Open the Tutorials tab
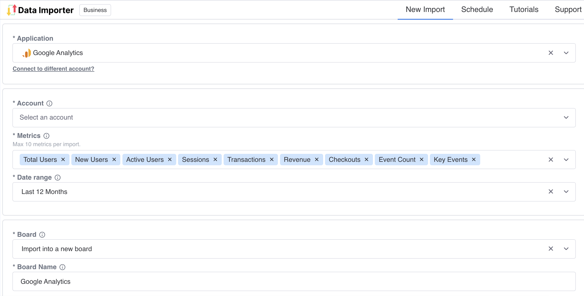 pos(524,10)
